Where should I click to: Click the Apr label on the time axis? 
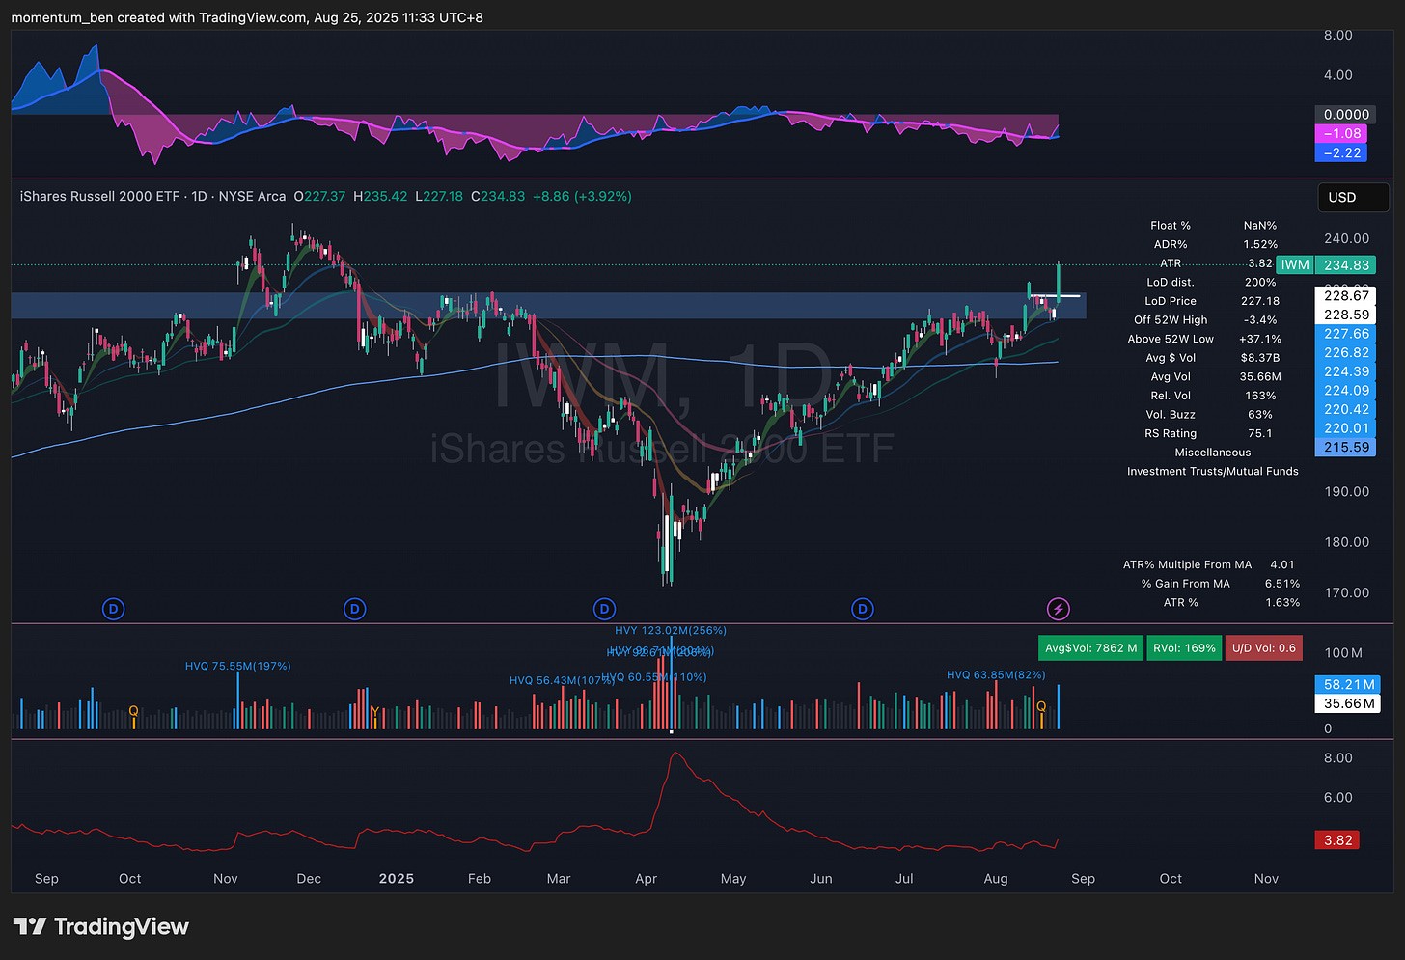pyautogui.click(x=646, y=879)
